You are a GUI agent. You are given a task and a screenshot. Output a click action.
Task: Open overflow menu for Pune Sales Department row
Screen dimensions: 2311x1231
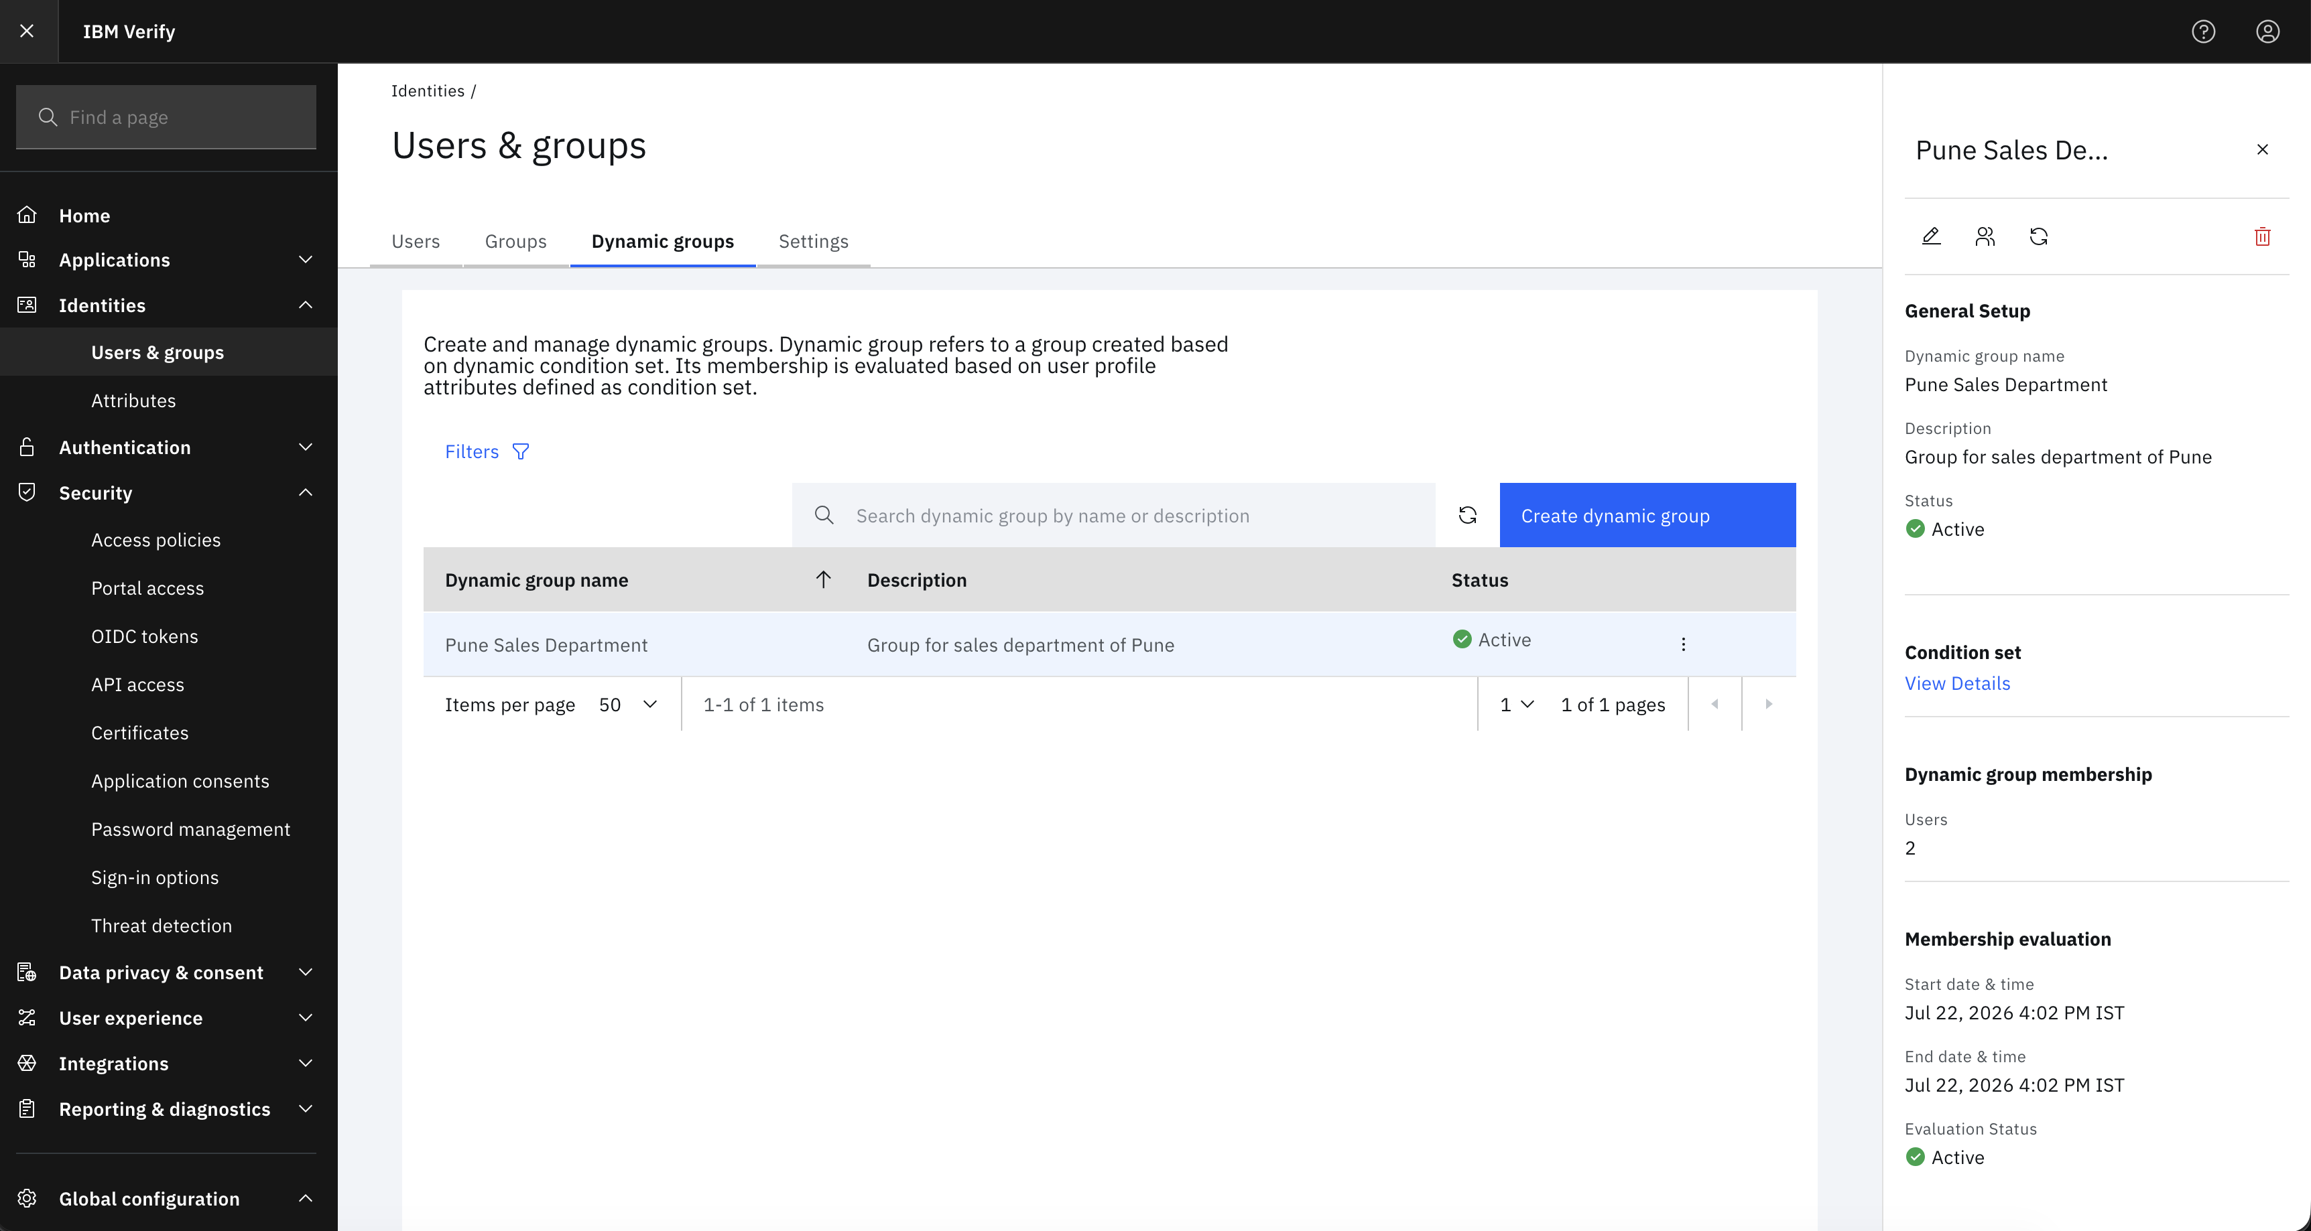click(1683, 644)
